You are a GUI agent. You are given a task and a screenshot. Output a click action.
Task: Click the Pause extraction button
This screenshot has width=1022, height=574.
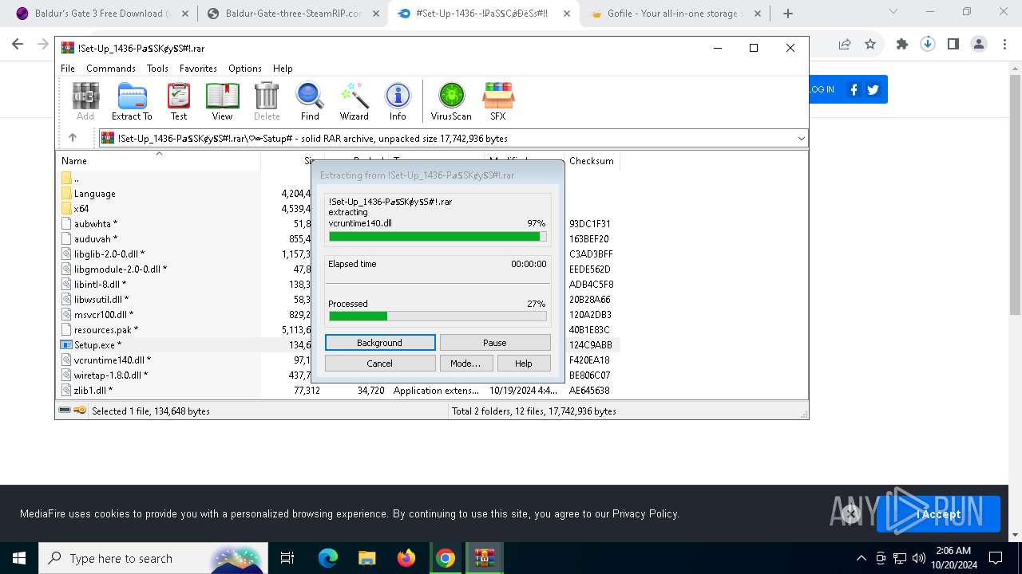495,343
